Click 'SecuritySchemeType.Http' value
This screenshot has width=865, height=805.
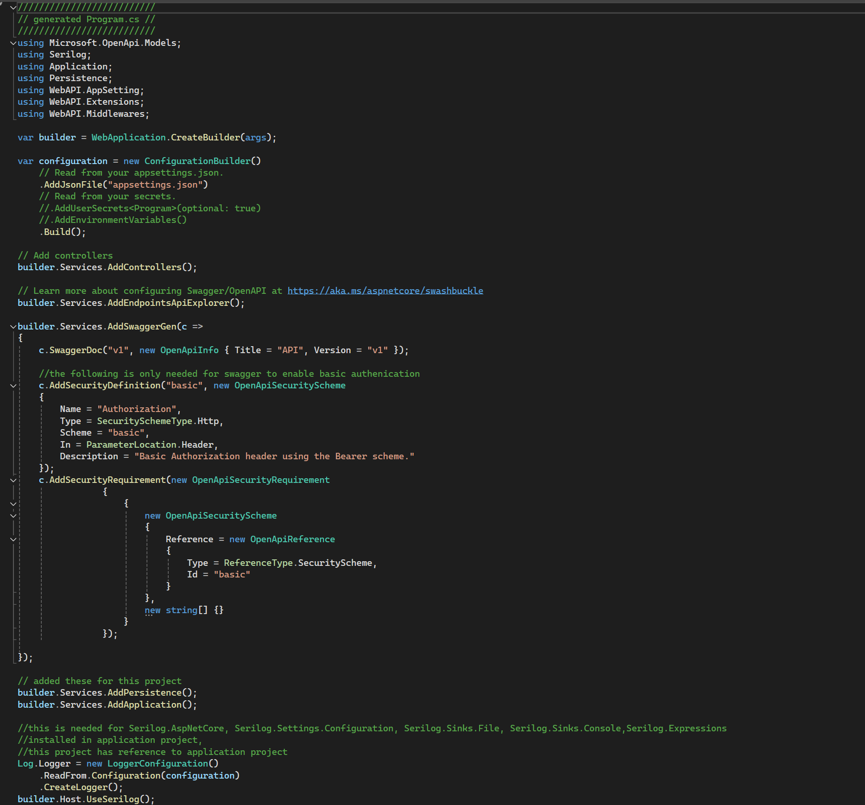coord(158,421)
